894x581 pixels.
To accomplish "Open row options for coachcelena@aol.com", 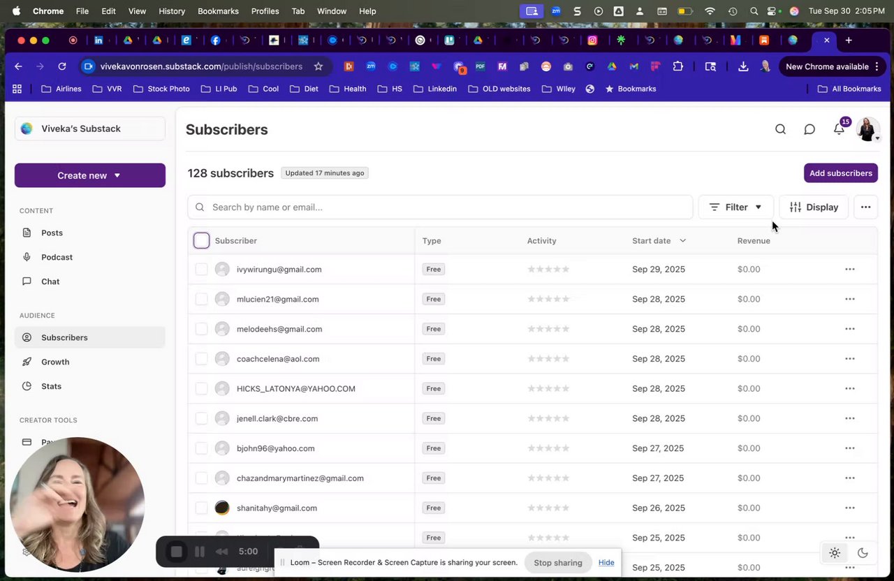I will coord(850,359).
